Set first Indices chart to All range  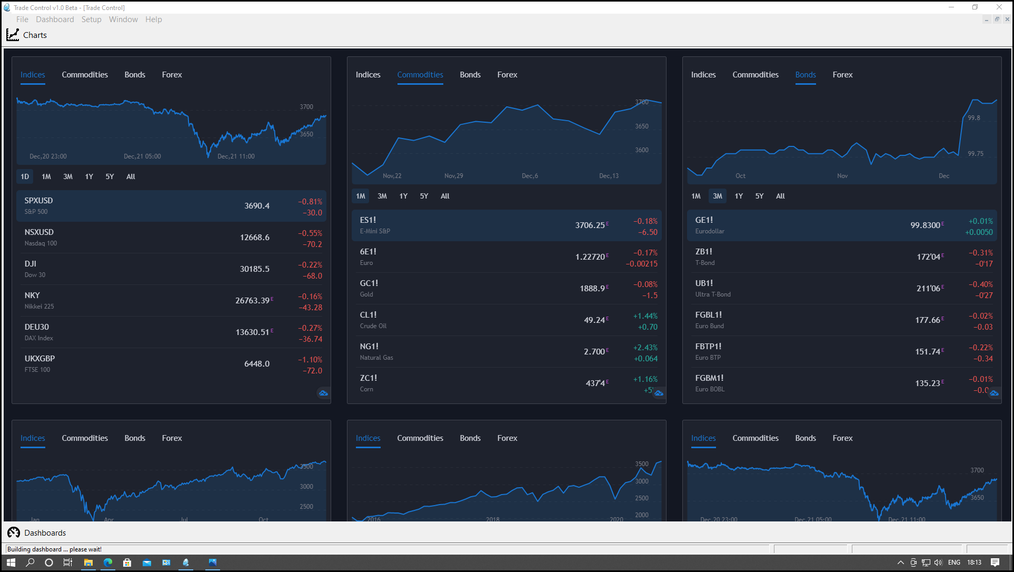[131, 176]
